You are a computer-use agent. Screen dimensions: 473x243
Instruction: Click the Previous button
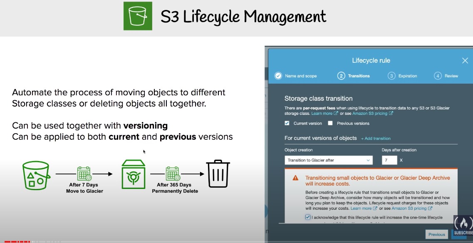[436, 234]
